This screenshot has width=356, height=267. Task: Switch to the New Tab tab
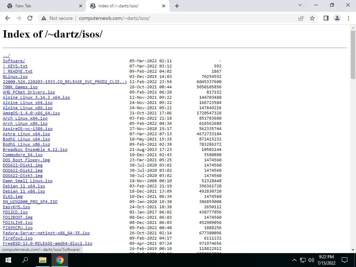click(43, 6)
